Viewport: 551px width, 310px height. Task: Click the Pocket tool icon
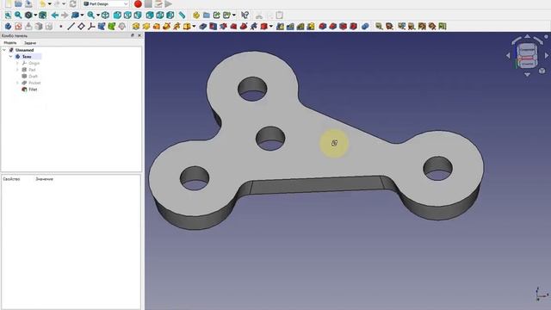(x=203, y=27)
